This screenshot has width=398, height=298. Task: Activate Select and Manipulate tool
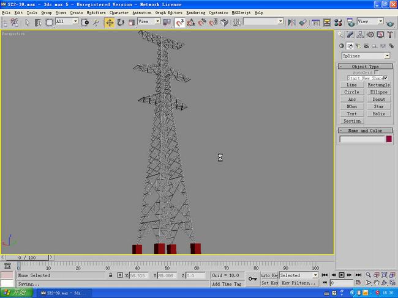[x=96, y=23]
